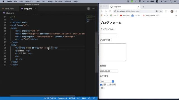Viewport: 179px width, 100px height.
Task: Open the Bluetooth menu bar icon
Action: coord(136,1)
